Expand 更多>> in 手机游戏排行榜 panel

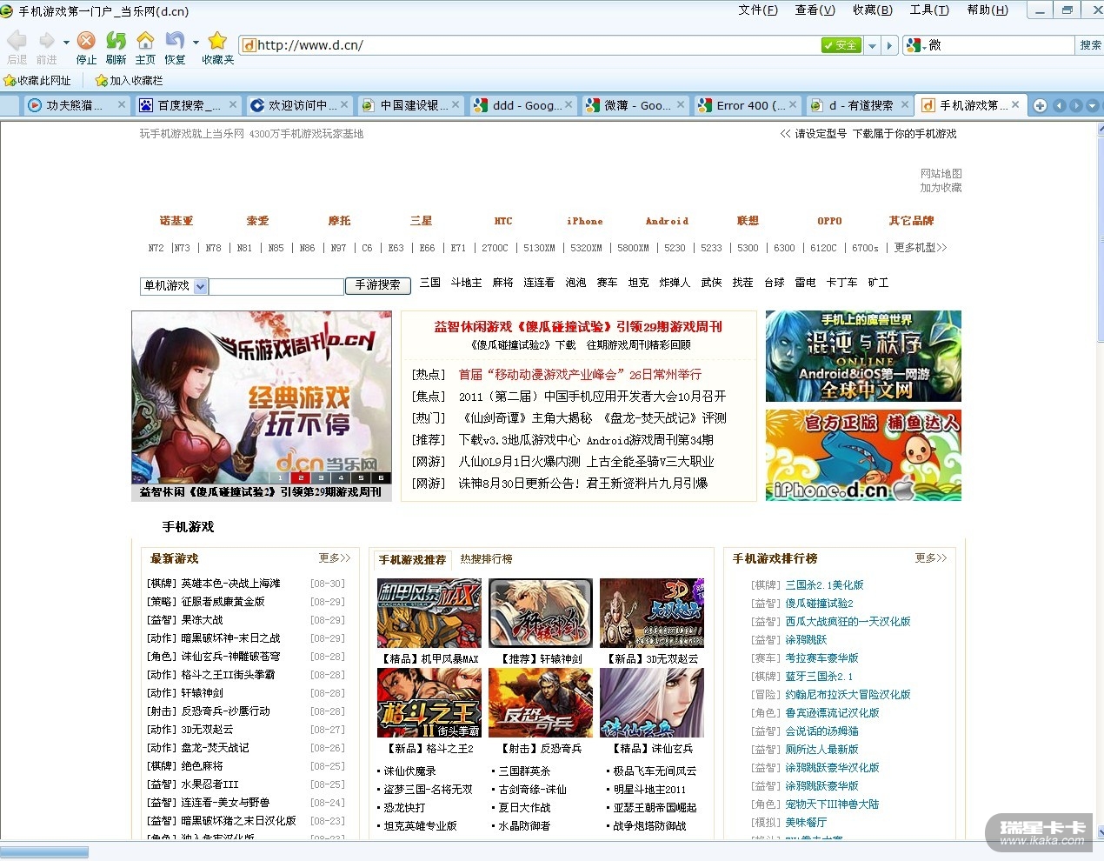coord(931,558)
